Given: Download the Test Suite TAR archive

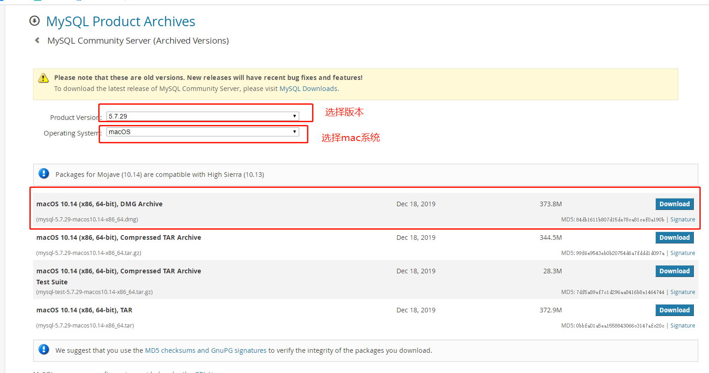Looking at the screenshot, I should pos(675,271).
